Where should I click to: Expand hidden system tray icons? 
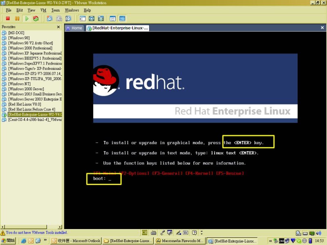pos(270,241)
